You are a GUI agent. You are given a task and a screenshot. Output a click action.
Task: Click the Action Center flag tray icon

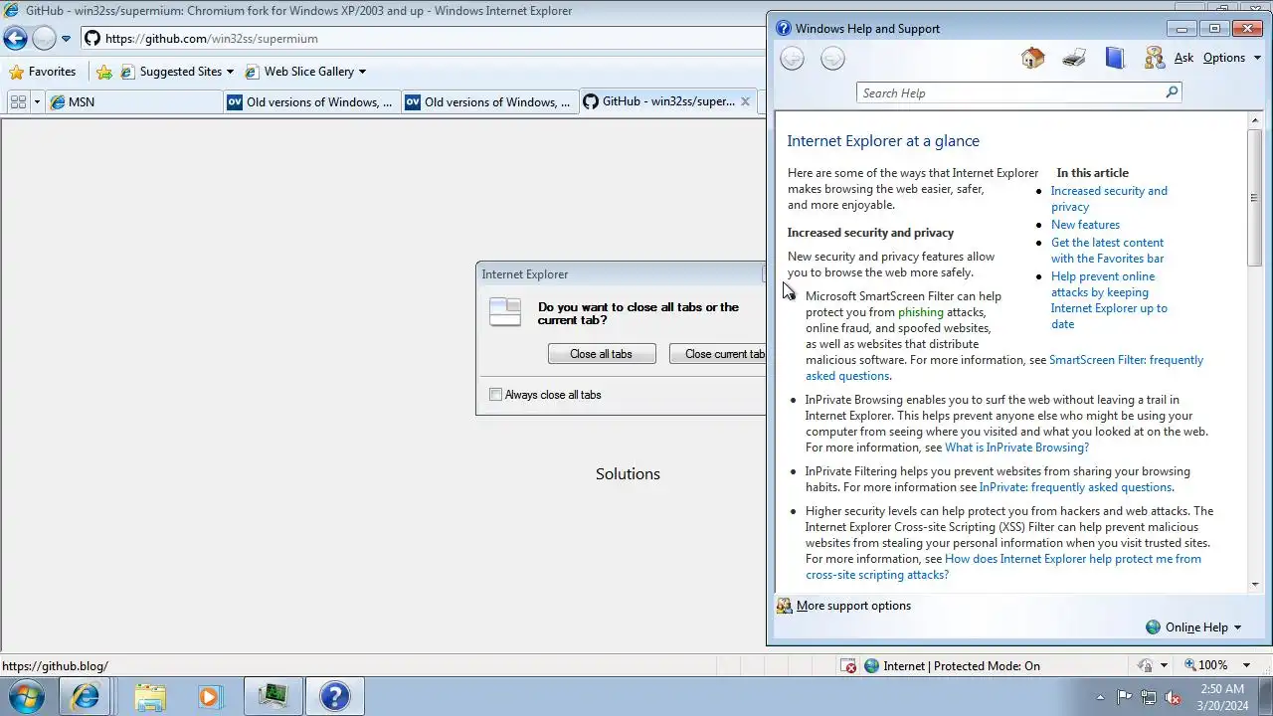point(1125,697)
